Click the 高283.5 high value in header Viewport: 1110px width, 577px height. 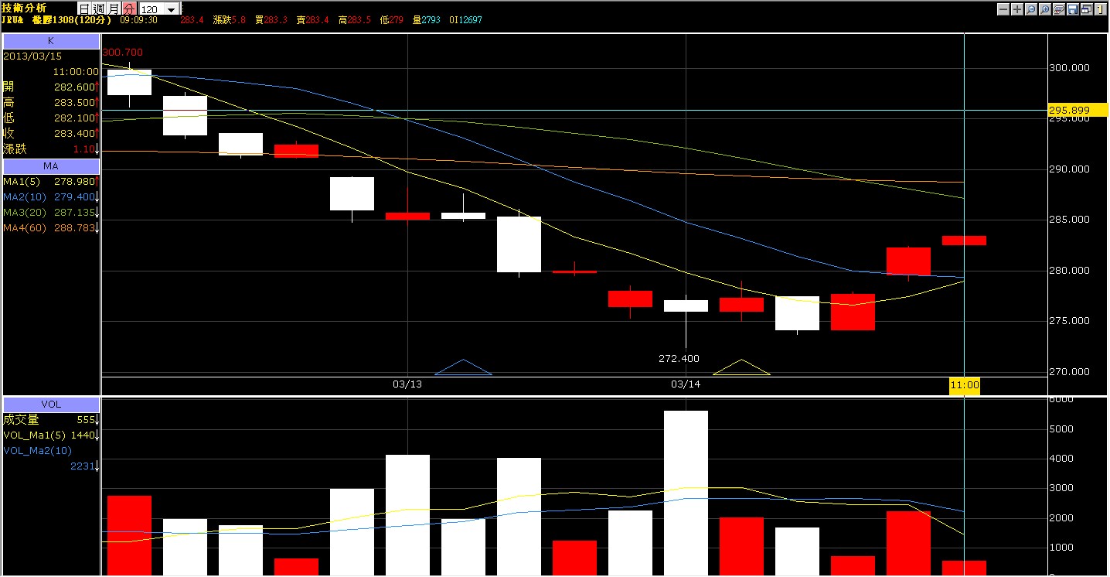[x=353, y=19]
